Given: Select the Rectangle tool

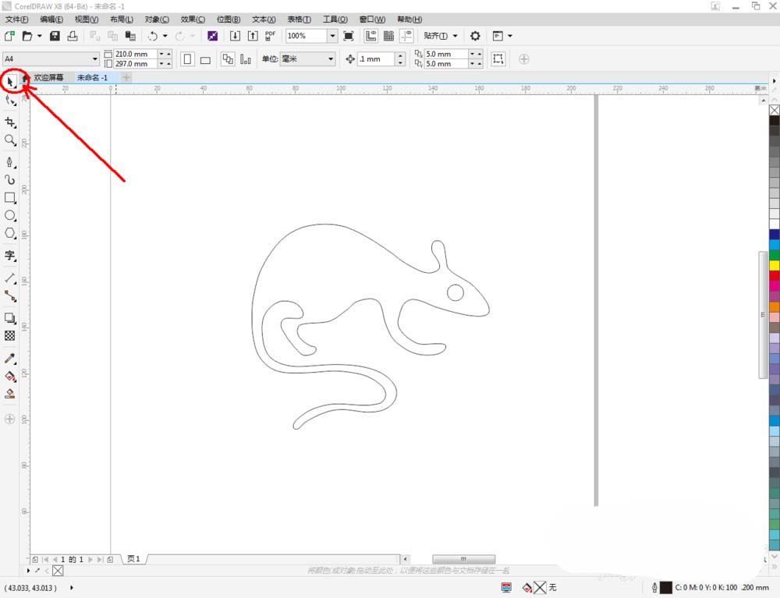Looking at the screenshot, I should point(10,197).
